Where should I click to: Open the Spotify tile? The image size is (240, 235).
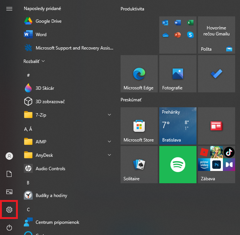tap(178, 165)
